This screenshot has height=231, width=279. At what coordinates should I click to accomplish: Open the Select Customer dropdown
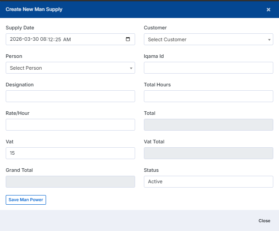tap(208, 39)
